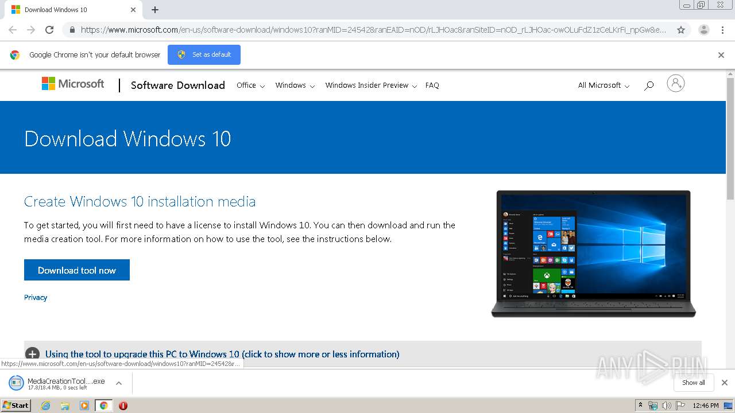Click the 'Create Windows 10 installation media' heading

(x=140, y=201)
